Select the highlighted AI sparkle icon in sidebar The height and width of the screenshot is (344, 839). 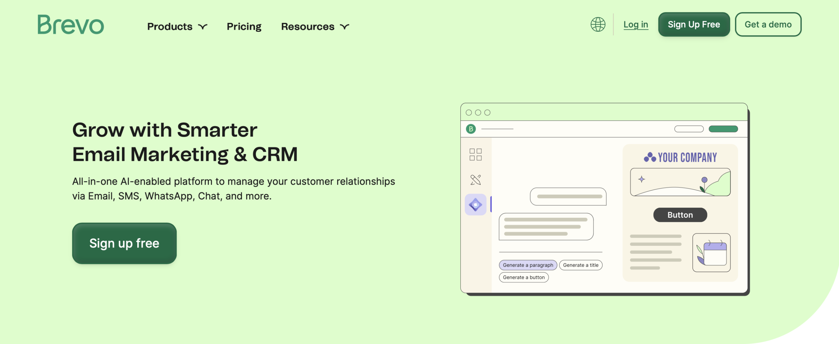pyautogui.click(x=475, y=204)
